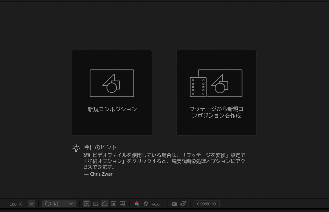The image size is (329, 212).
Task: Take a snapshot with the camera icon
Action: 174,204
